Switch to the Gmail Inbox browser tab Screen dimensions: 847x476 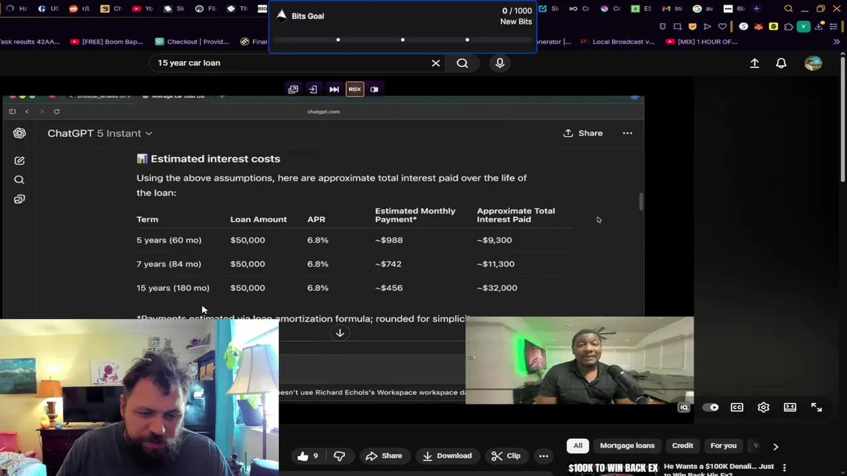click(672, 9)
